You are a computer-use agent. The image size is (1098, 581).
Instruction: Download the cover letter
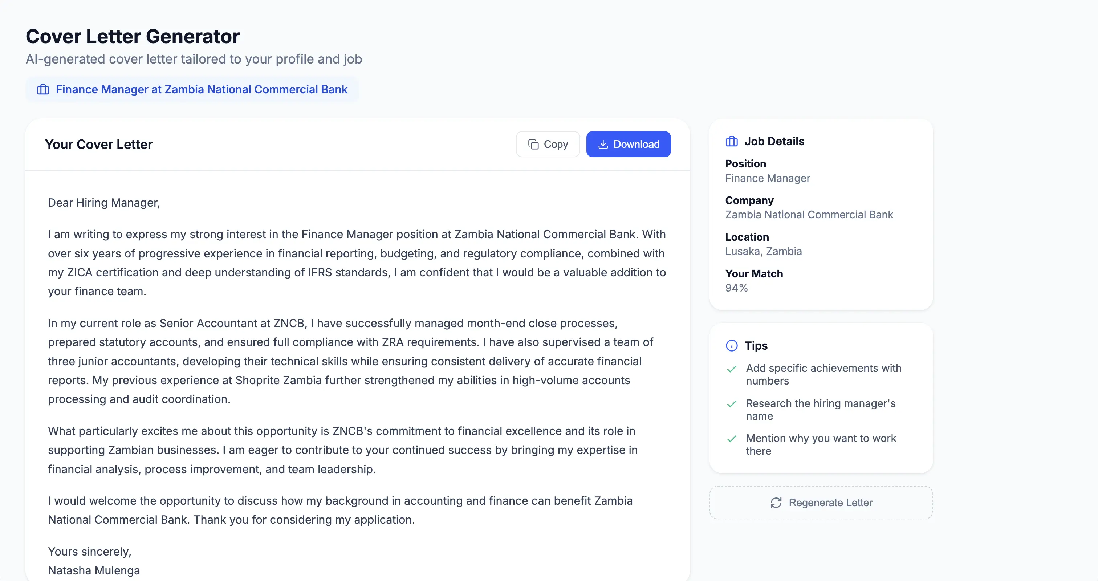click(x=628, y=145)
